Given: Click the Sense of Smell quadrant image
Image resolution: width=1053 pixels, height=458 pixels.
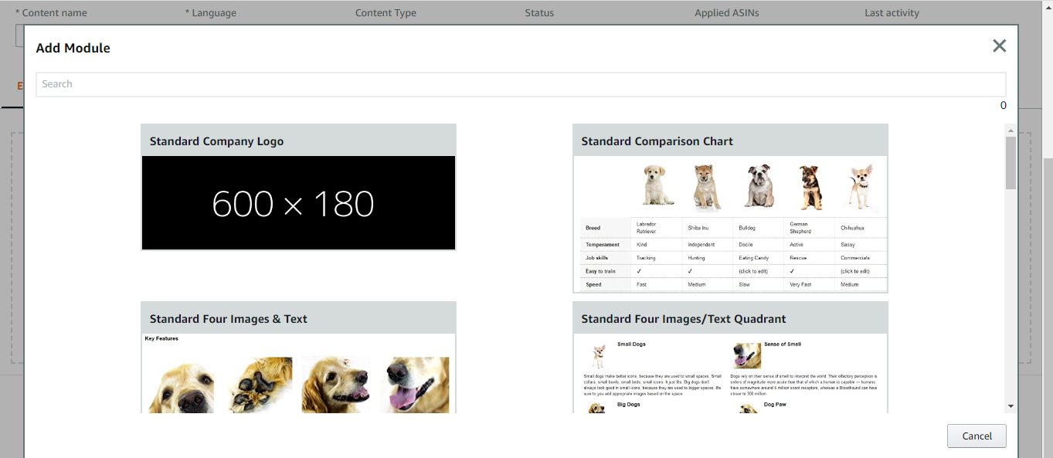Looking at the screenshot, I should 746,356.
